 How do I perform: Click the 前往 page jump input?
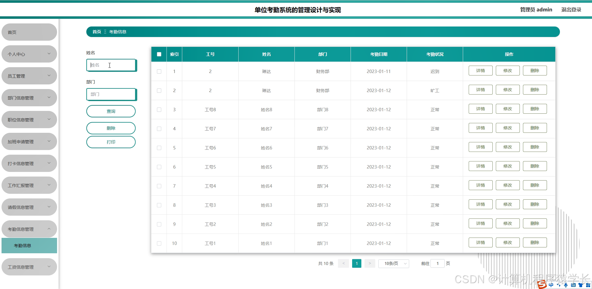coord(437,263)
